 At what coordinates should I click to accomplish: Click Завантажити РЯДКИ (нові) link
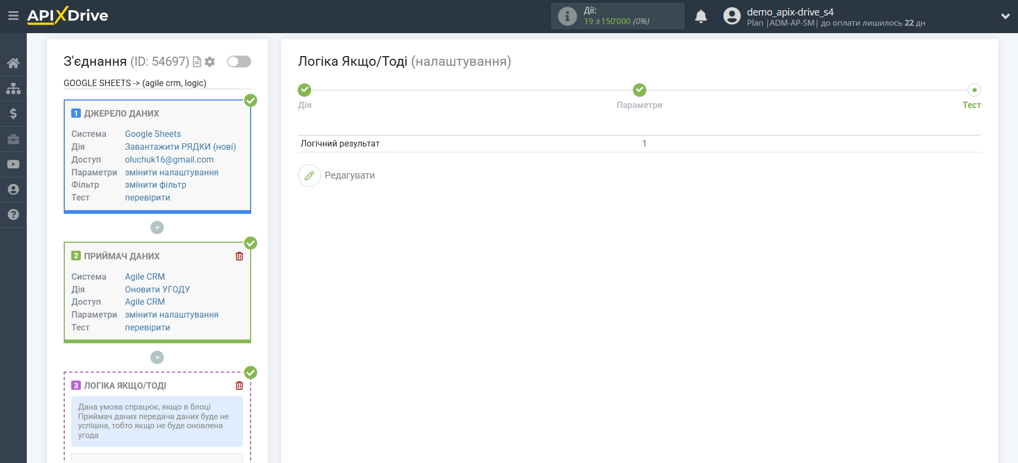tap(180, 146)
